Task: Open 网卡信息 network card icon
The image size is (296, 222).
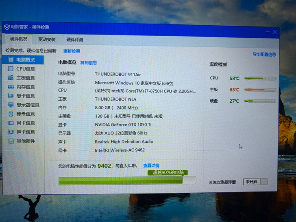Action: pos(11,123)
